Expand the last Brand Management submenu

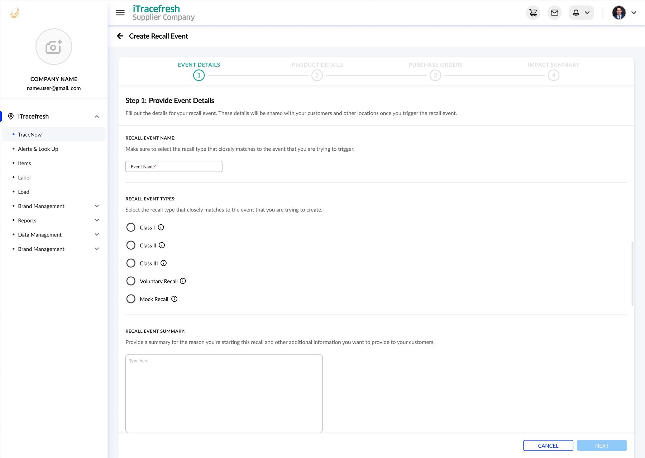click(x=97, y=249)
